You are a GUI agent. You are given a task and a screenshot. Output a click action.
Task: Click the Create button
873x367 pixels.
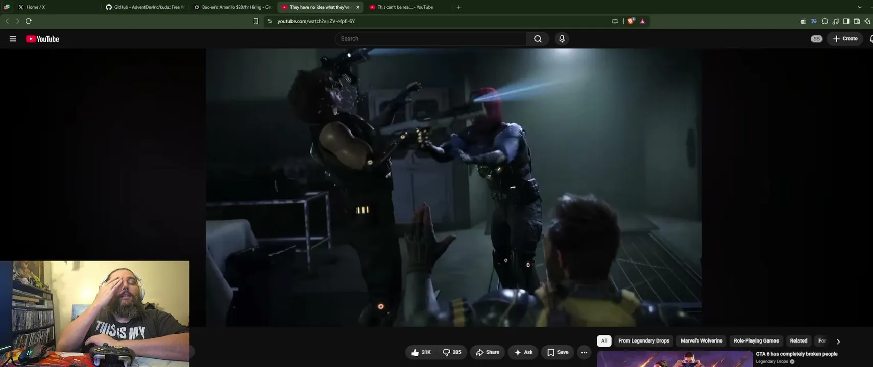(845, 39)
